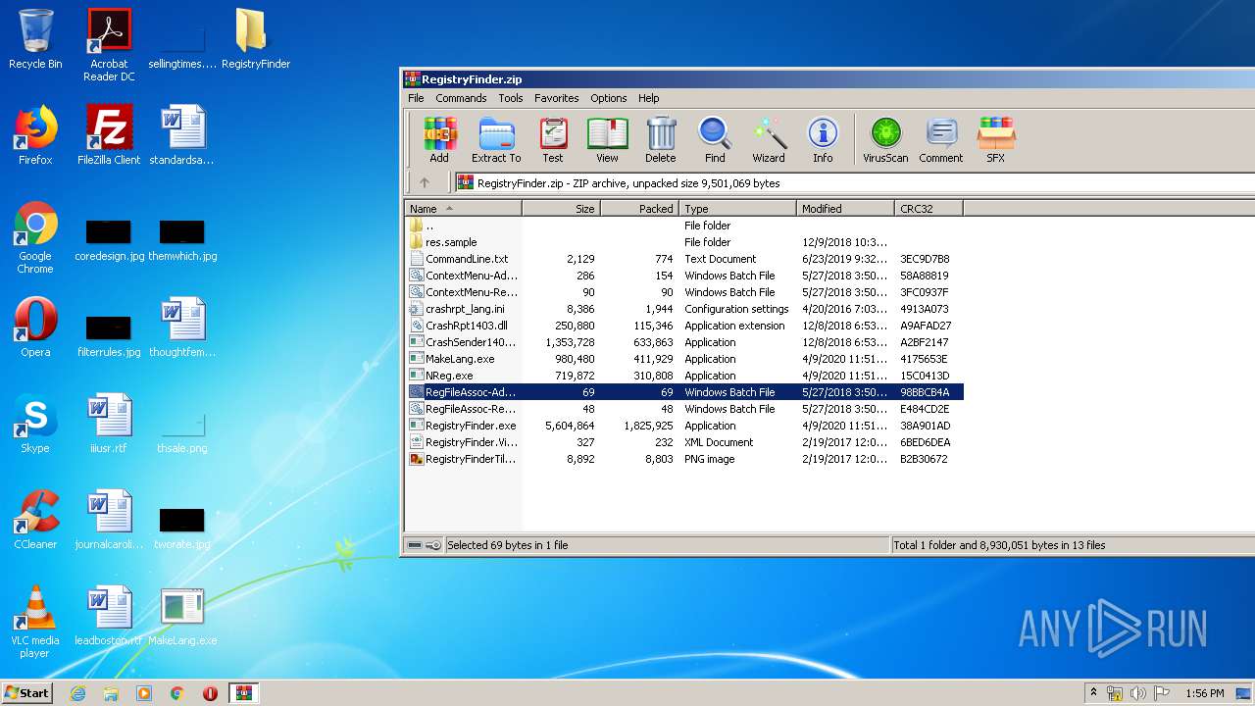Select the RegistryFinder.Vi... XML document
The width and height of the screenshot is (1255, 706).
(684, 442)
